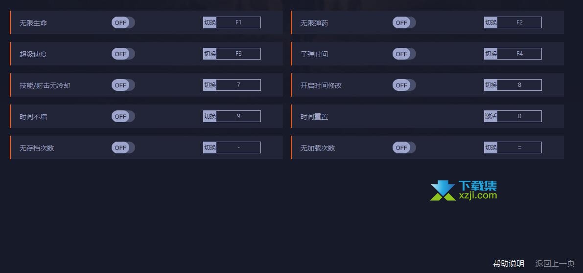Enable 技能/射击无冷却 toggle

(x=123, y=85)
